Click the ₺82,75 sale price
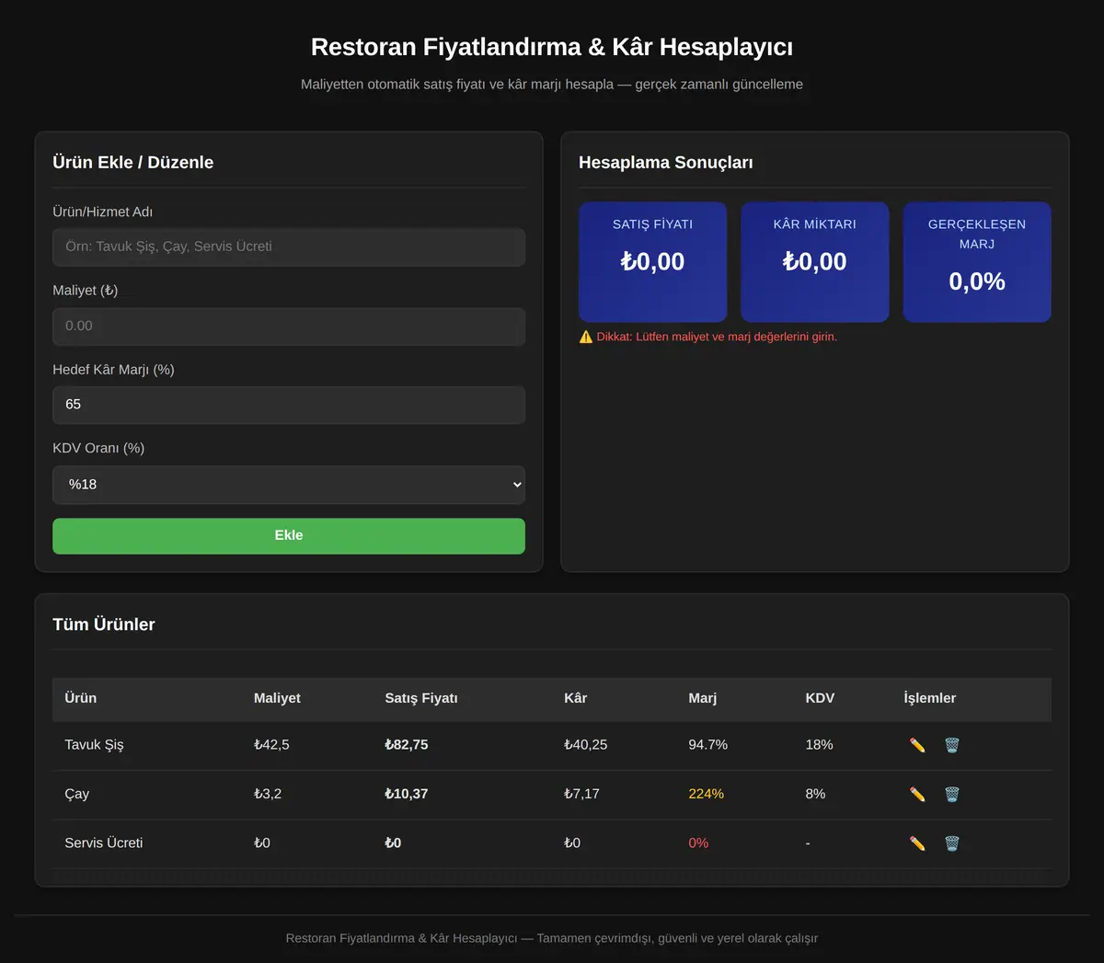 coord(407,745)
